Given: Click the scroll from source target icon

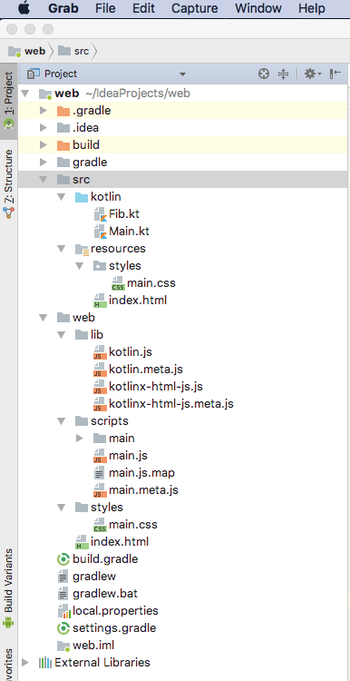Looking at the screenshot, I should (x=264, y=74).
